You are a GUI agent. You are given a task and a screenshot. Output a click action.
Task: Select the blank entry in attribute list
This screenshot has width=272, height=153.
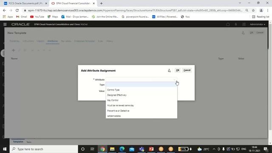pyautogui.click(x=142, y=85)
